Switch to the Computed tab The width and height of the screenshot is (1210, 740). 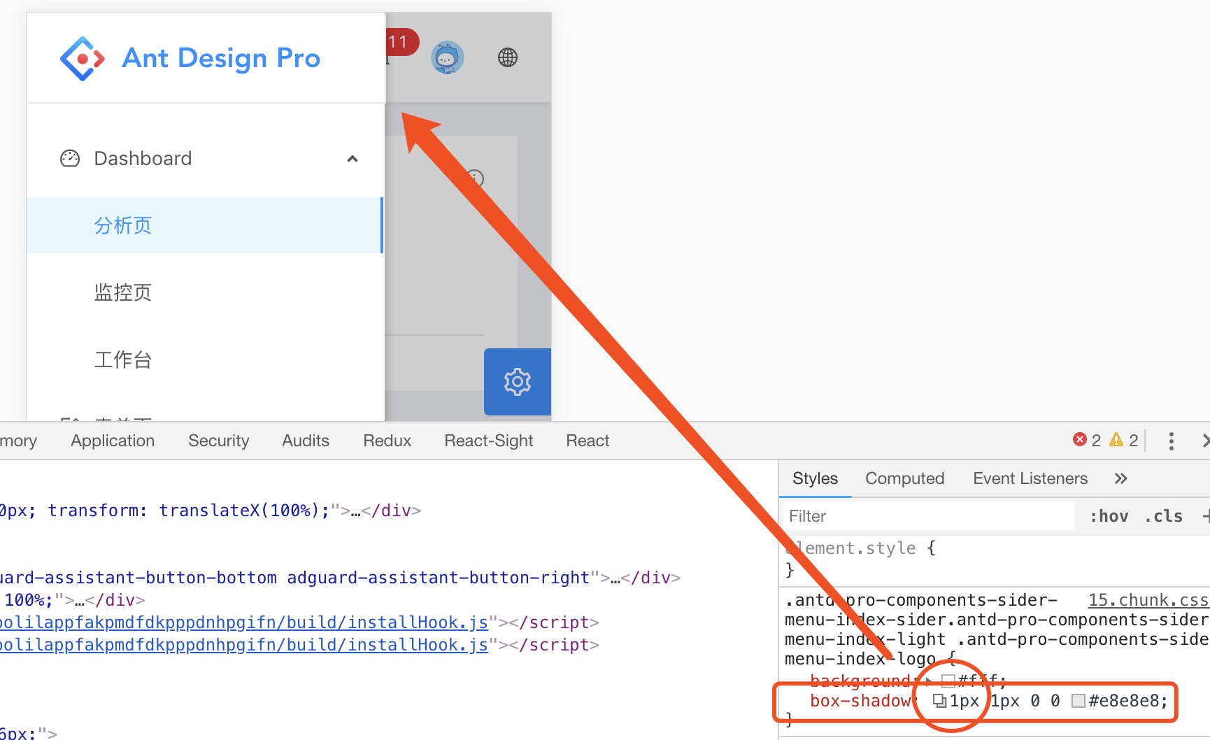click(904, 478)
